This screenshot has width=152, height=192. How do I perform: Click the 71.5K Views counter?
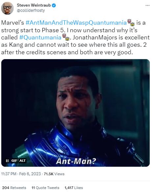(x=54, y=174)
